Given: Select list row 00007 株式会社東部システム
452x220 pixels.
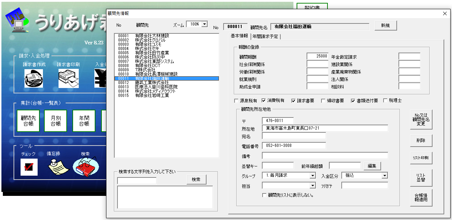Looking at the screenshot, I should pos(166,61).
